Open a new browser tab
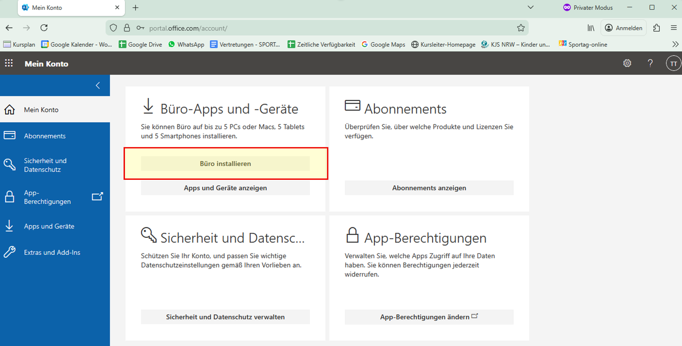Viewport: 682px width, 346px height. [x=136, y=8]
